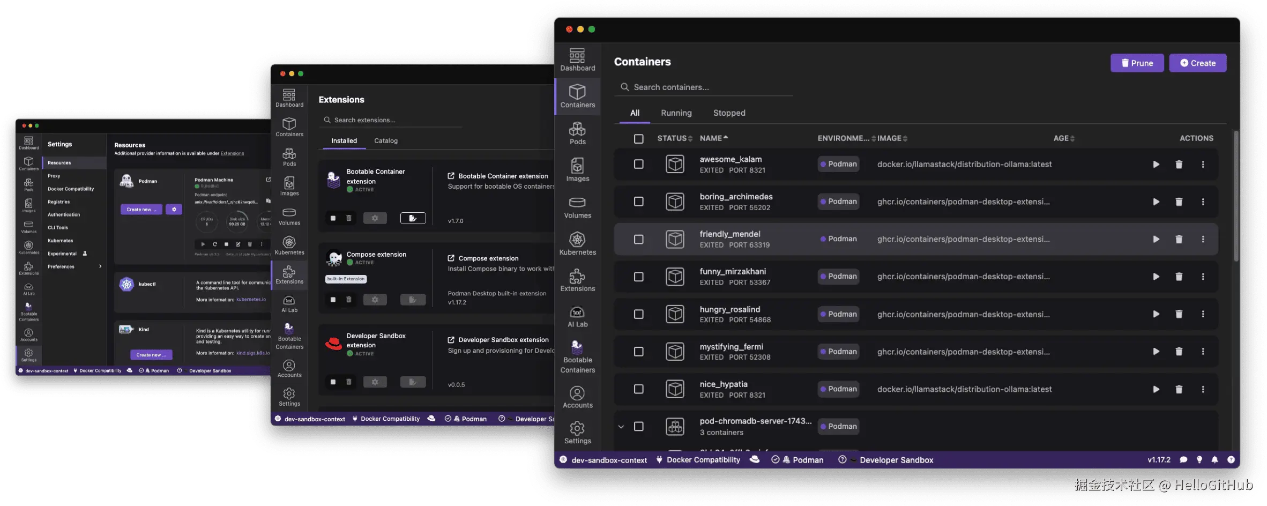
Task: Click Docker Compatibility in the Containers status bar
Action: click(x=698, y=460)
